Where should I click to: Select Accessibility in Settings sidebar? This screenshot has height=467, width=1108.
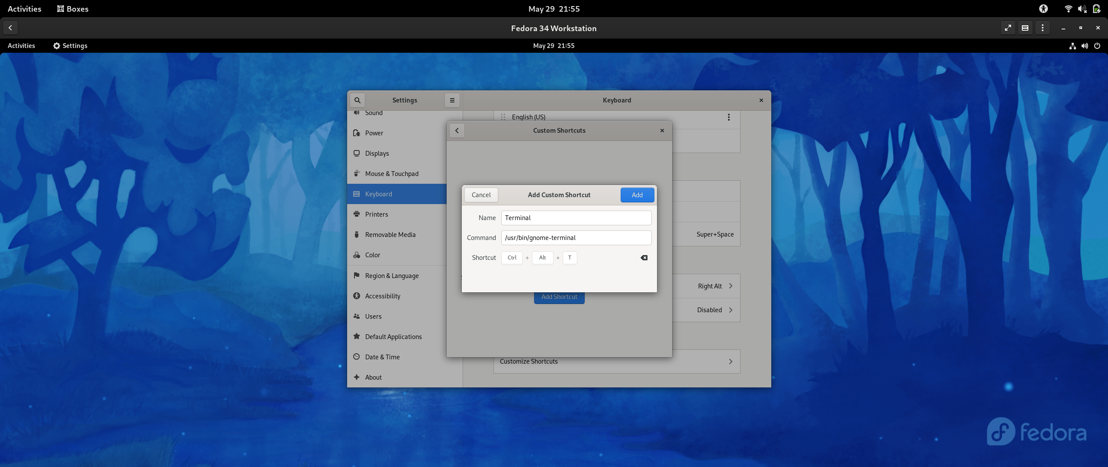397,296
